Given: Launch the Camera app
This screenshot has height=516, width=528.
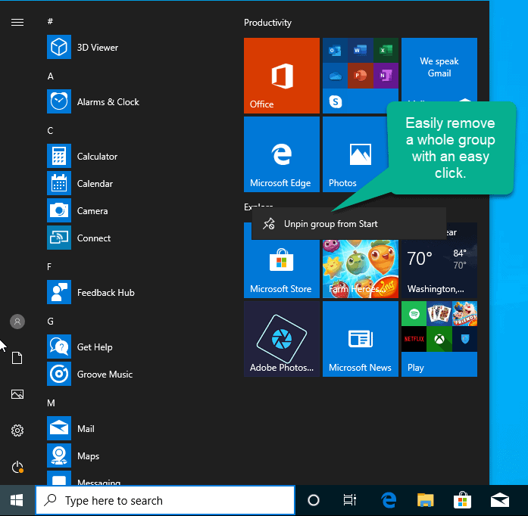Looking at the screenshot, I should [77, 210].
